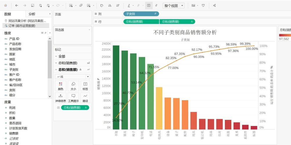Viewport: 291px width, 145px height.
Task: Click the 总和(销售额) label pill in marks
Action: [x=75, y=108]
